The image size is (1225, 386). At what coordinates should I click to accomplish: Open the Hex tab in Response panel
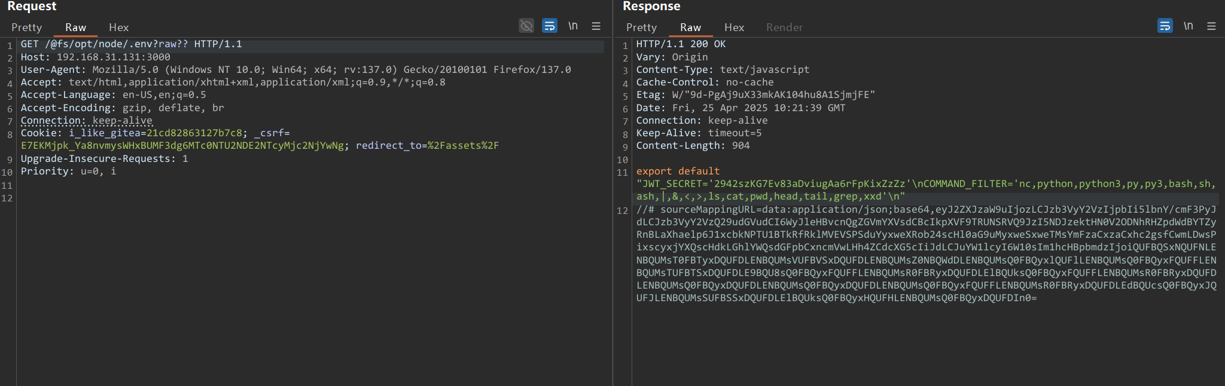pos(734,27)
